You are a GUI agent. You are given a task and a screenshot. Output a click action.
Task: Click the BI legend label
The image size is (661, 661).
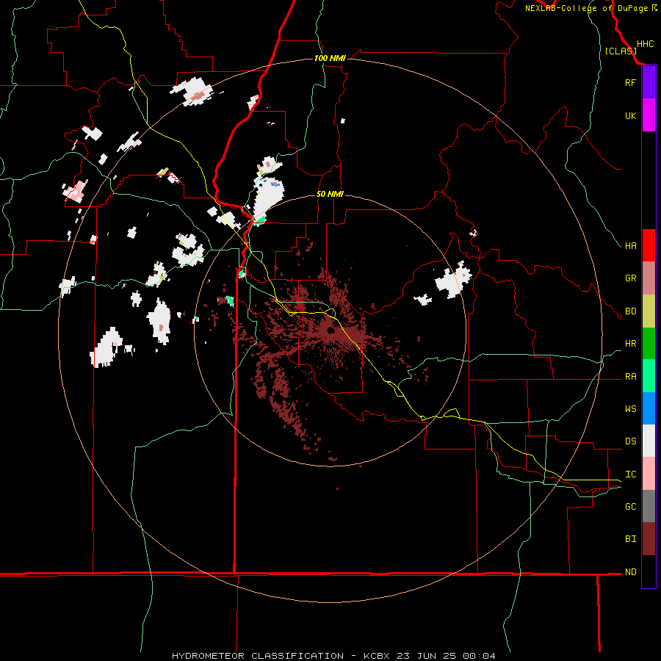coord(631,539)
